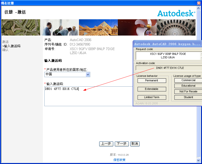Close the 现在注册 registration window
This screenshot has width=202, height=164.
click(199, 3)
